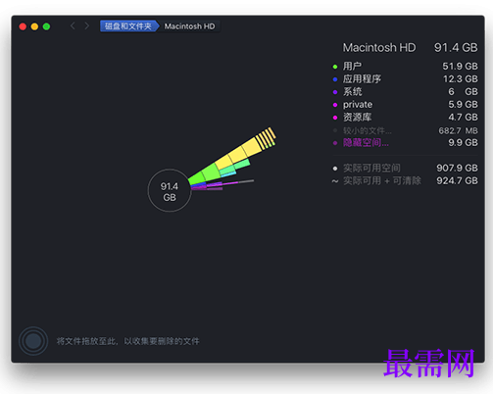Click the 91.4 GB center circle

tap(170, 190)
